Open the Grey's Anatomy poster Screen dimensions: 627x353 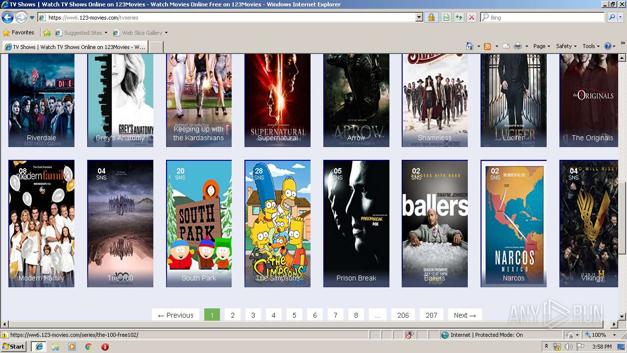[120, 100]
